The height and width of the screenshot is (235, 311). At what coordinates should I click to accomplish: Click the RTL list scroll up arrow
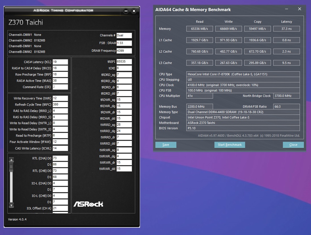[x=11, y=160]
